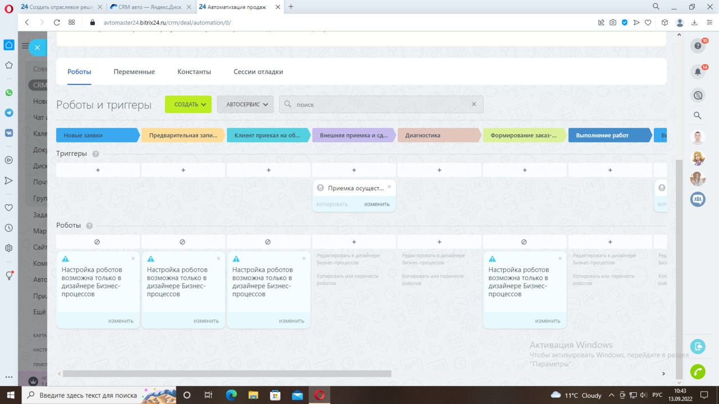Click копировать on the Приемка trigger
The height and width of the screenshot is (404, 719).
pos(332,204)
